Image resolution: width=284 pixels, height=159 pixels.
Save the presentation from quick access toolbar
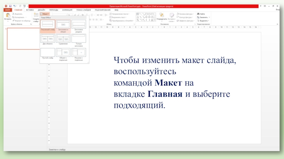click(10, 6)
